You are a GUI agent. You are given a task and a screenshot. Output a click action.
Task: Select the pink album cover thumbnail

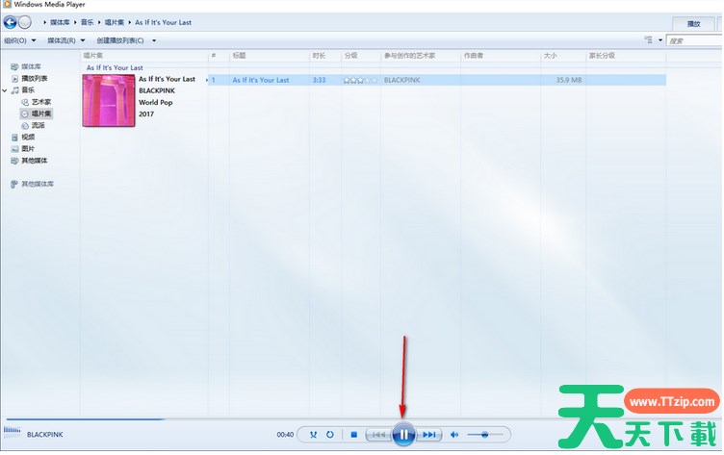coord(109,101)
